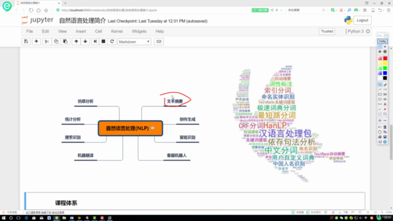The width and height of the screenshot is (393, 221).
Task: Select the text A tool in palette
Action: 385,104
